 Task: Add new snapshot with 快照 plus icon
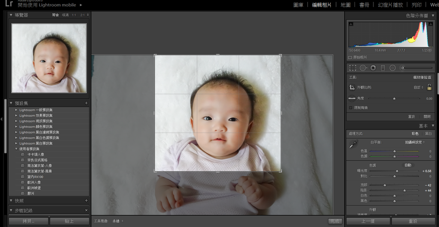[86, 200]
